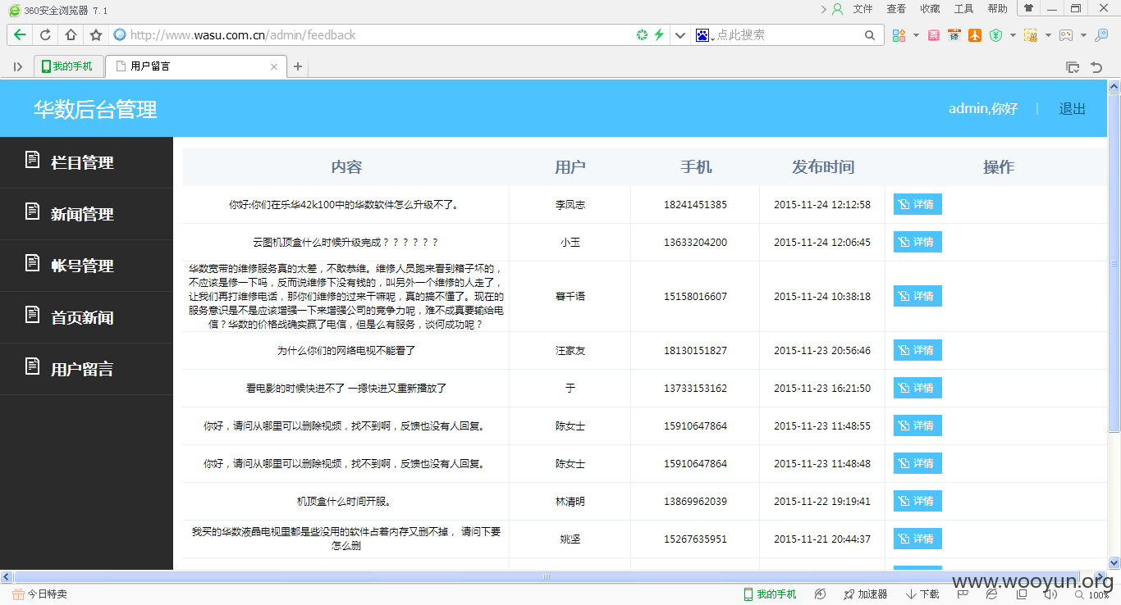1121x605 pixels.
Task: Open 新闻管理 in the sidebar
Action: pos(86,214)
